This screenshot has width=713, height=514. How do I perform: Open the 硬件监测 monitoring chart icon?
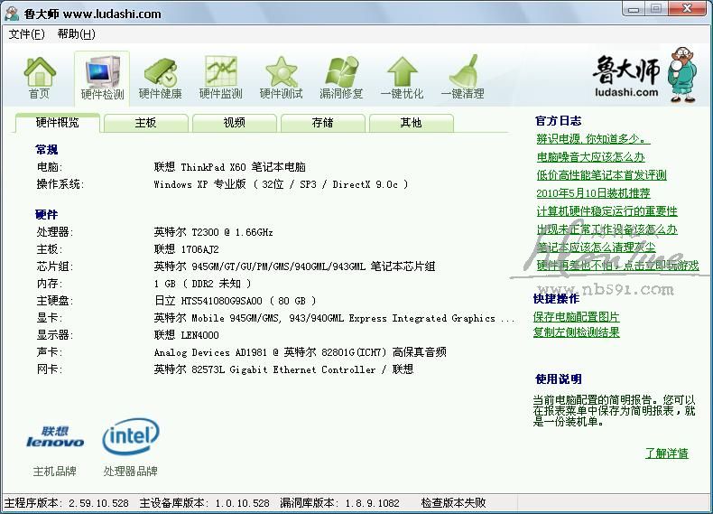(x=220, y=72)
